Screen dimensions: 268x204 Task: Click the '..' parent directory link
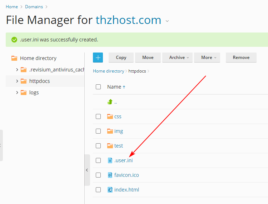(x=115, y=103)
